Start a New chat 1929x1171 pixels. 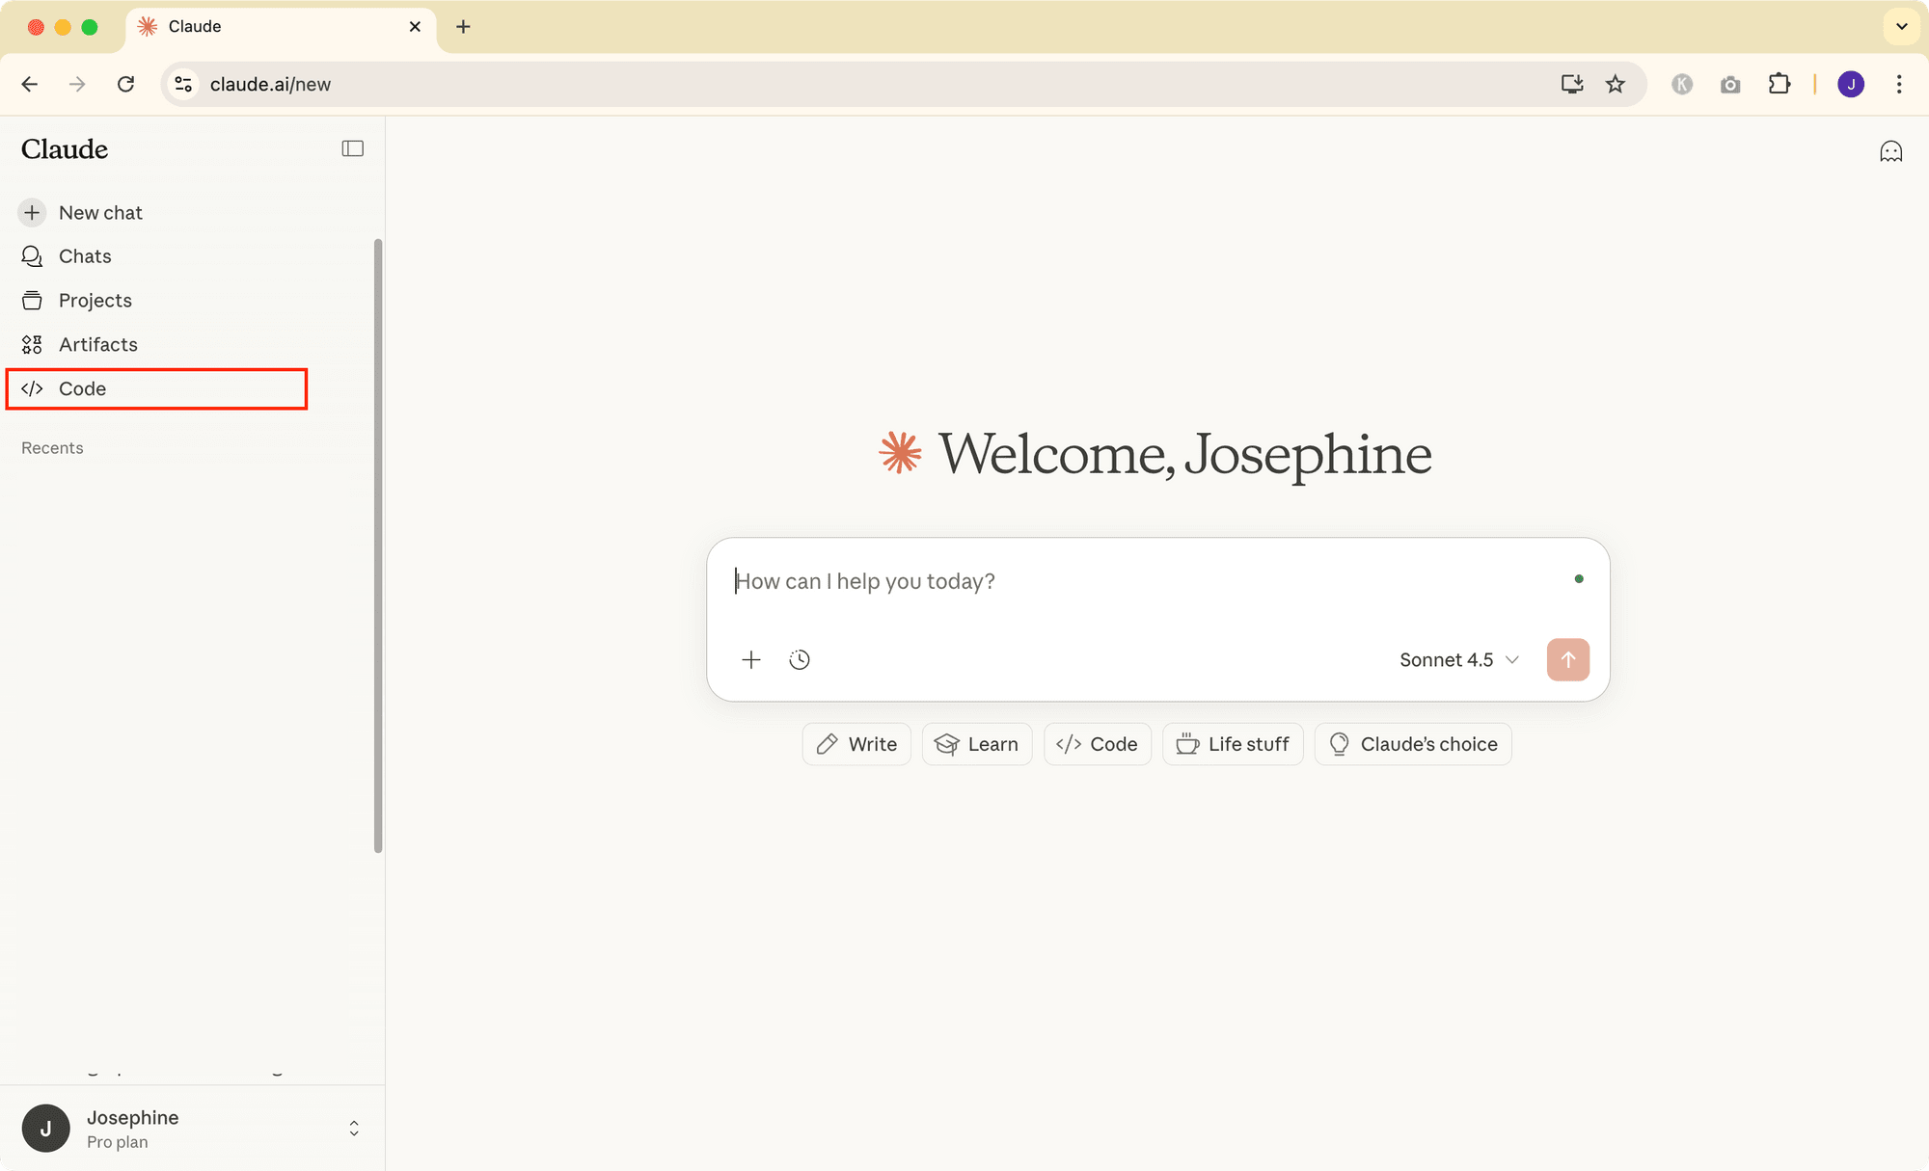pyautogui.click(x=100, y=212)
